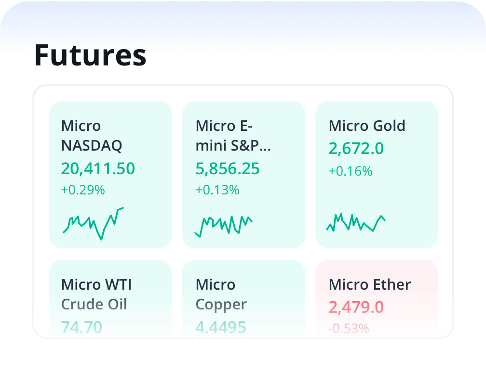Click the +0.16% Gold change
The height and width of the screenshot is (371, 486).
pos(351,171)
